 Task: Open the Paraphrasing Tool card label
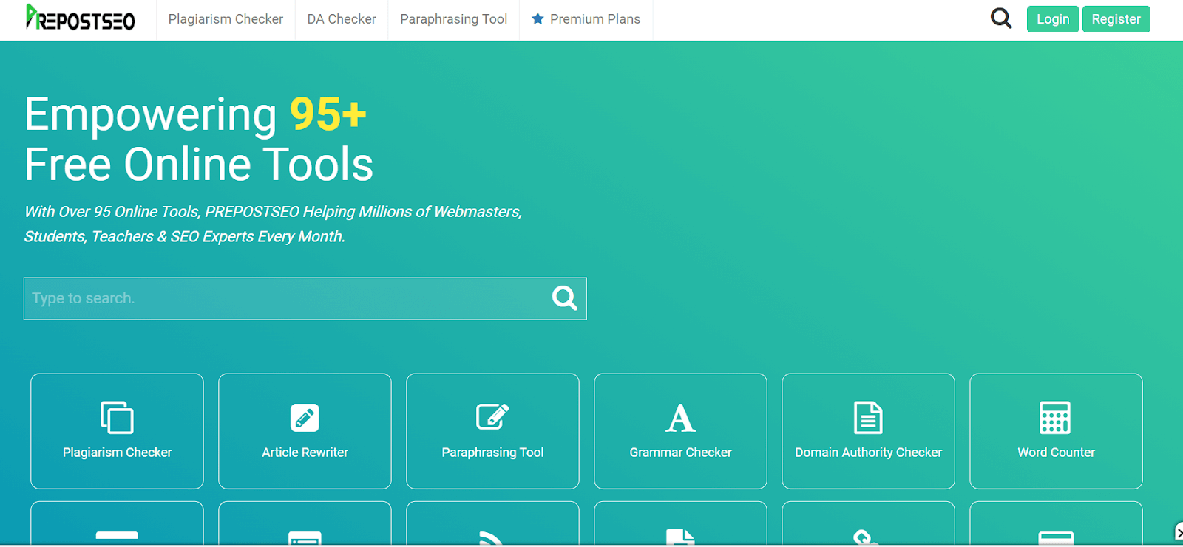coord(492,453)
